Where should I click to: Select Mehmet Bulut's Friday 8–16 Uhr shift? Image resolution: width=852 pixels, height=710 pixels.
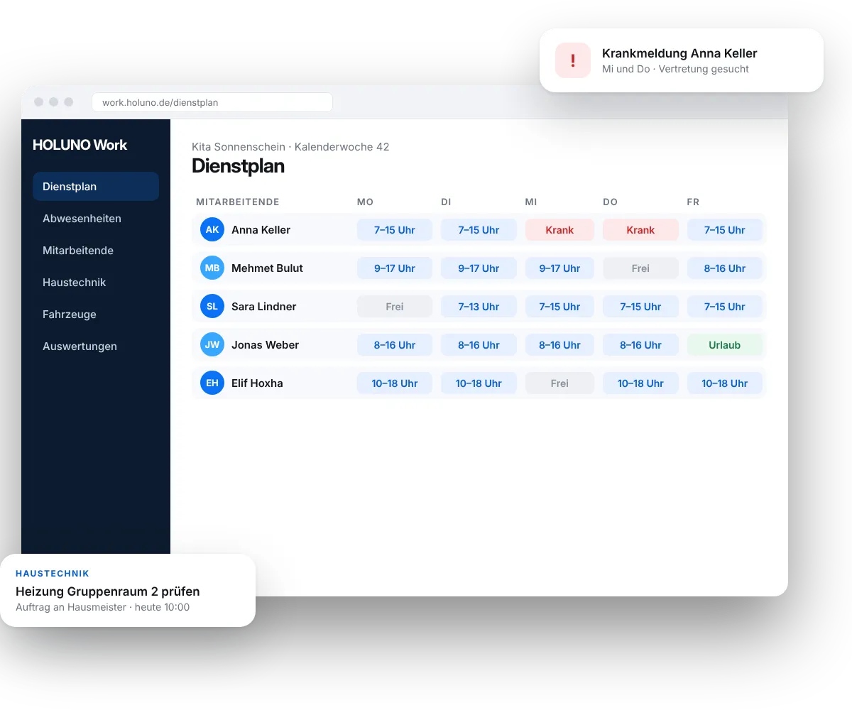coord(725,268)
